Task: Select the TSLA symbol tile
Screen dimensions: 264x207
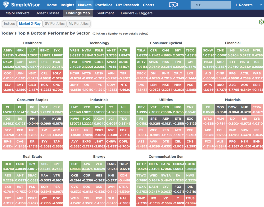Action: click(x=142, y=53)
